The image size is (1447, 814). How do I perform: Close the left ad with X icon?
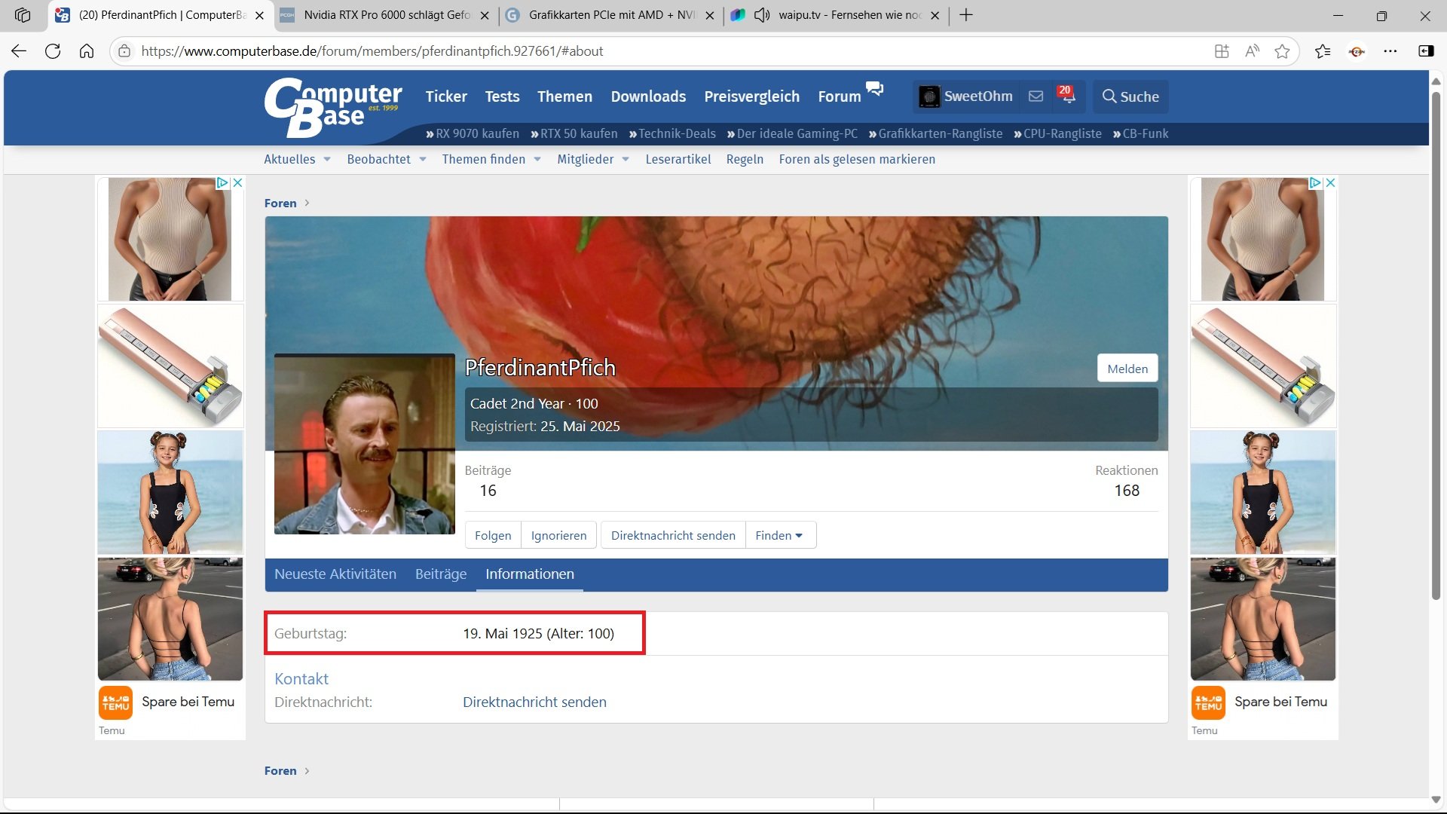click(x=237, y=183)
